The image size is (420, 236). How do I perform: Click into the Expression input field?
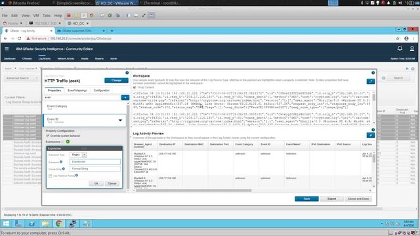(x=95, y=162)
